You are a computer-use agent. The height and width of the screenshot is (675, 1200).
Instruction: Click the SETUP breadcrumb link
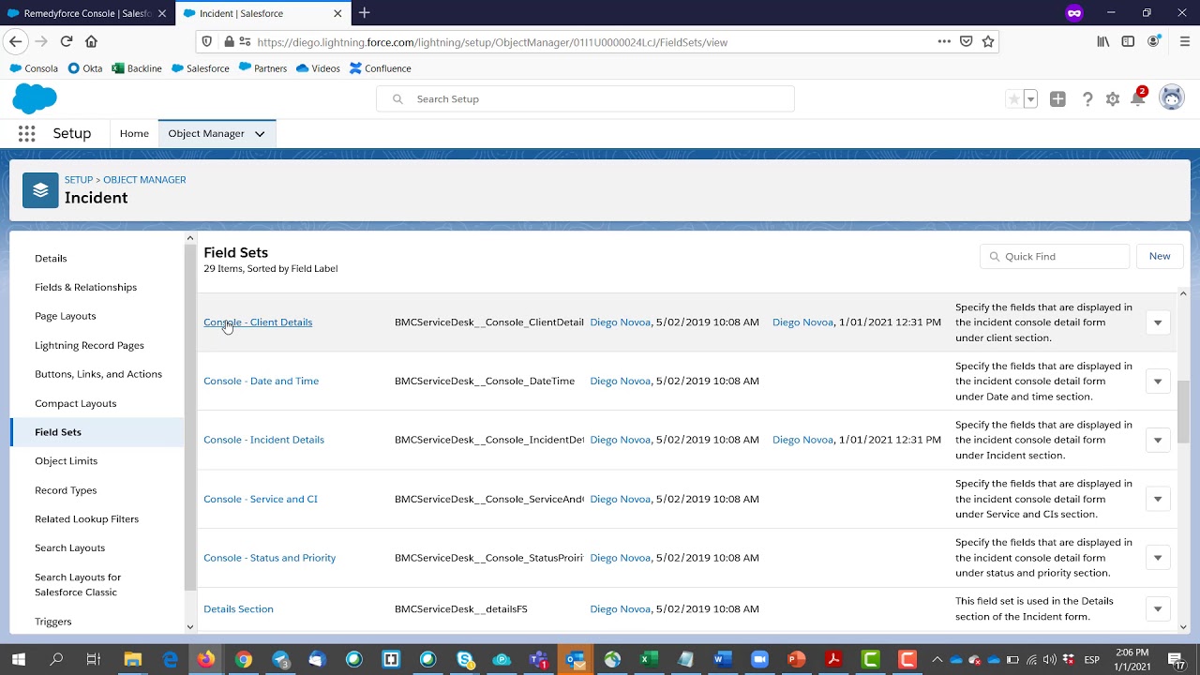[x=79, y=179]
